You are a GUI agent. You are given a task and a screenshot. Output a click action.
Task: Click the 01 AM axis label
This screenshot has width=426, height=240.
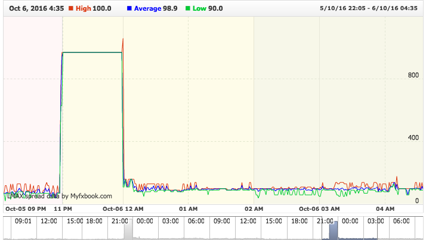189,209
